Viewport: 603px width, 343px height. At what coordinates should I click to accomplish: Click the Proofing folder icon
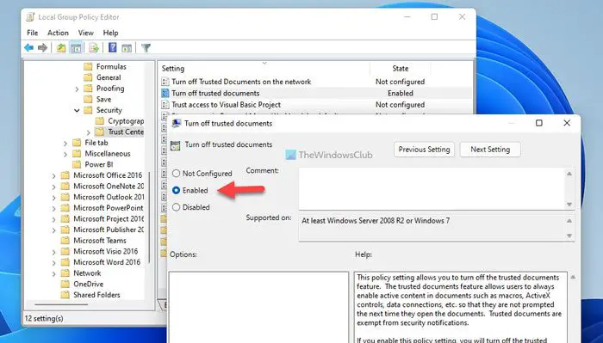pyautogui.click(x=88, y=89)
